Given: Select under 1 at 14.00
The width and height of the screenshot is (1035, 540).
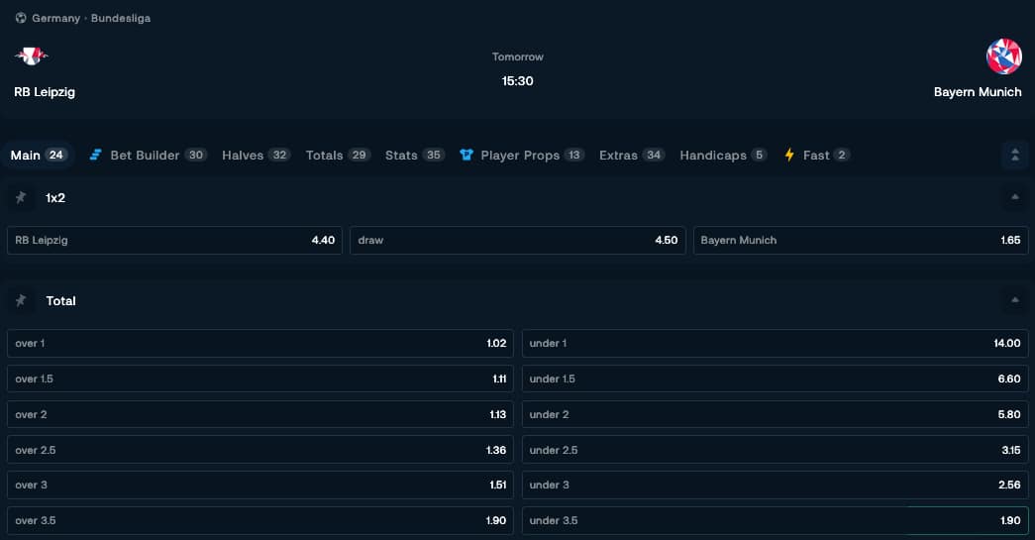Looking at the screenshot, I should click(775, 343).
